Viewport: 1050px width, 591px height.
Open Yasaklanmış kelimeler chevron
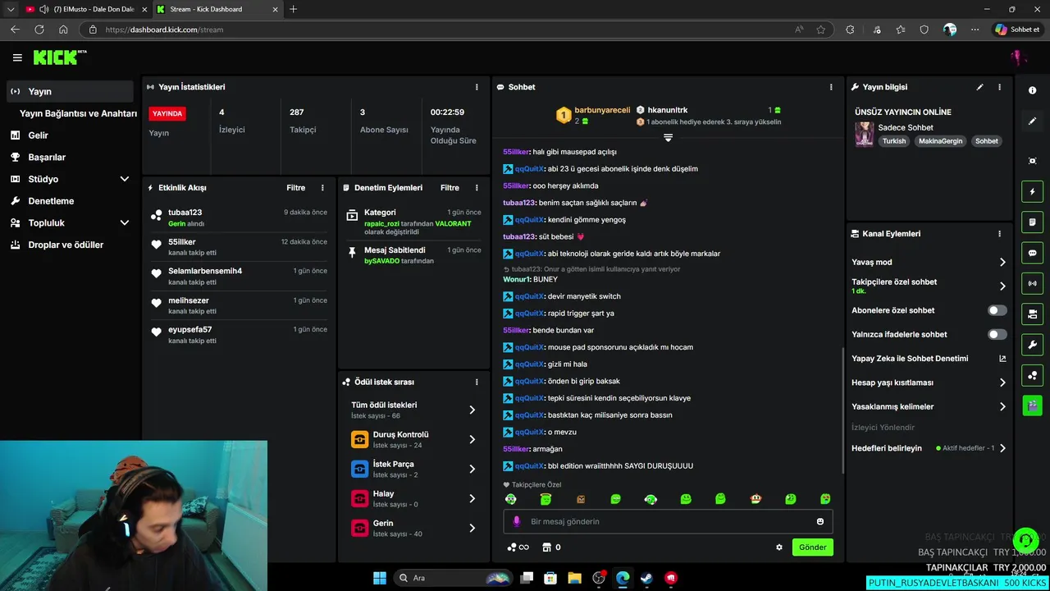1002,406
